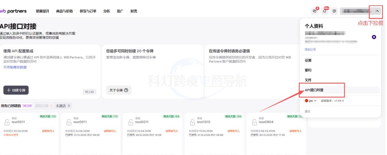Open the 推广 menu

120,11
